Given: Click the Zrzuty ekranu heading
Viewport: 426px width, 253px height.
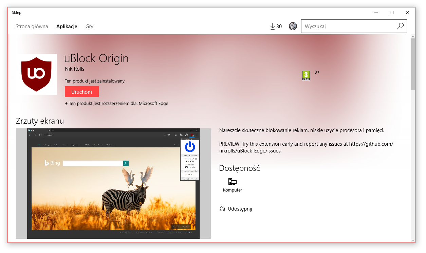Looking at the screenshot, I should click(x=40, y=121).
